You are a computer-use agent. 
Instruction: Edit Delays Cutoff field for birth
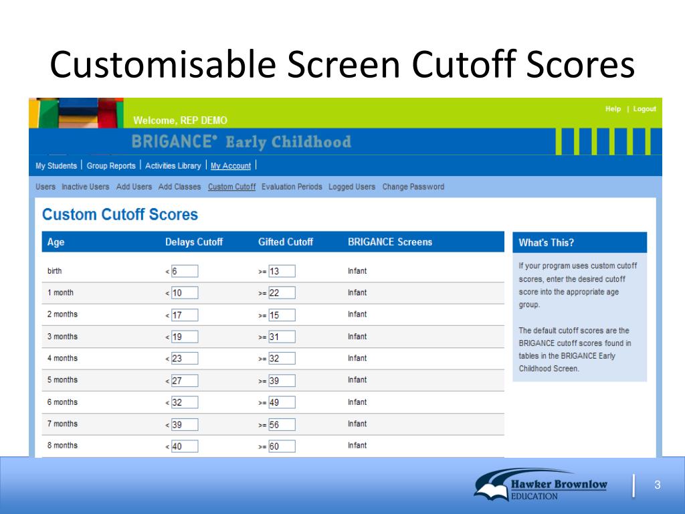tap(185, 271)
